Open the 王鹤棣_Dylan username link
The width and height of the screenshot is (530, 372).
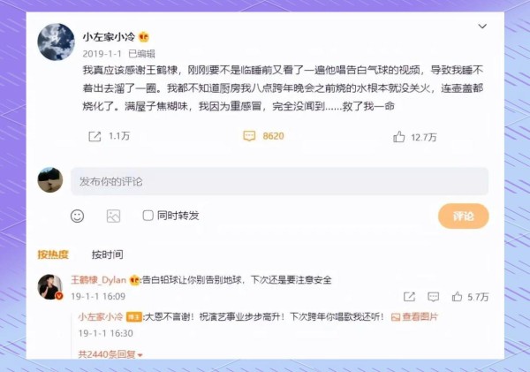coord(98,280)
